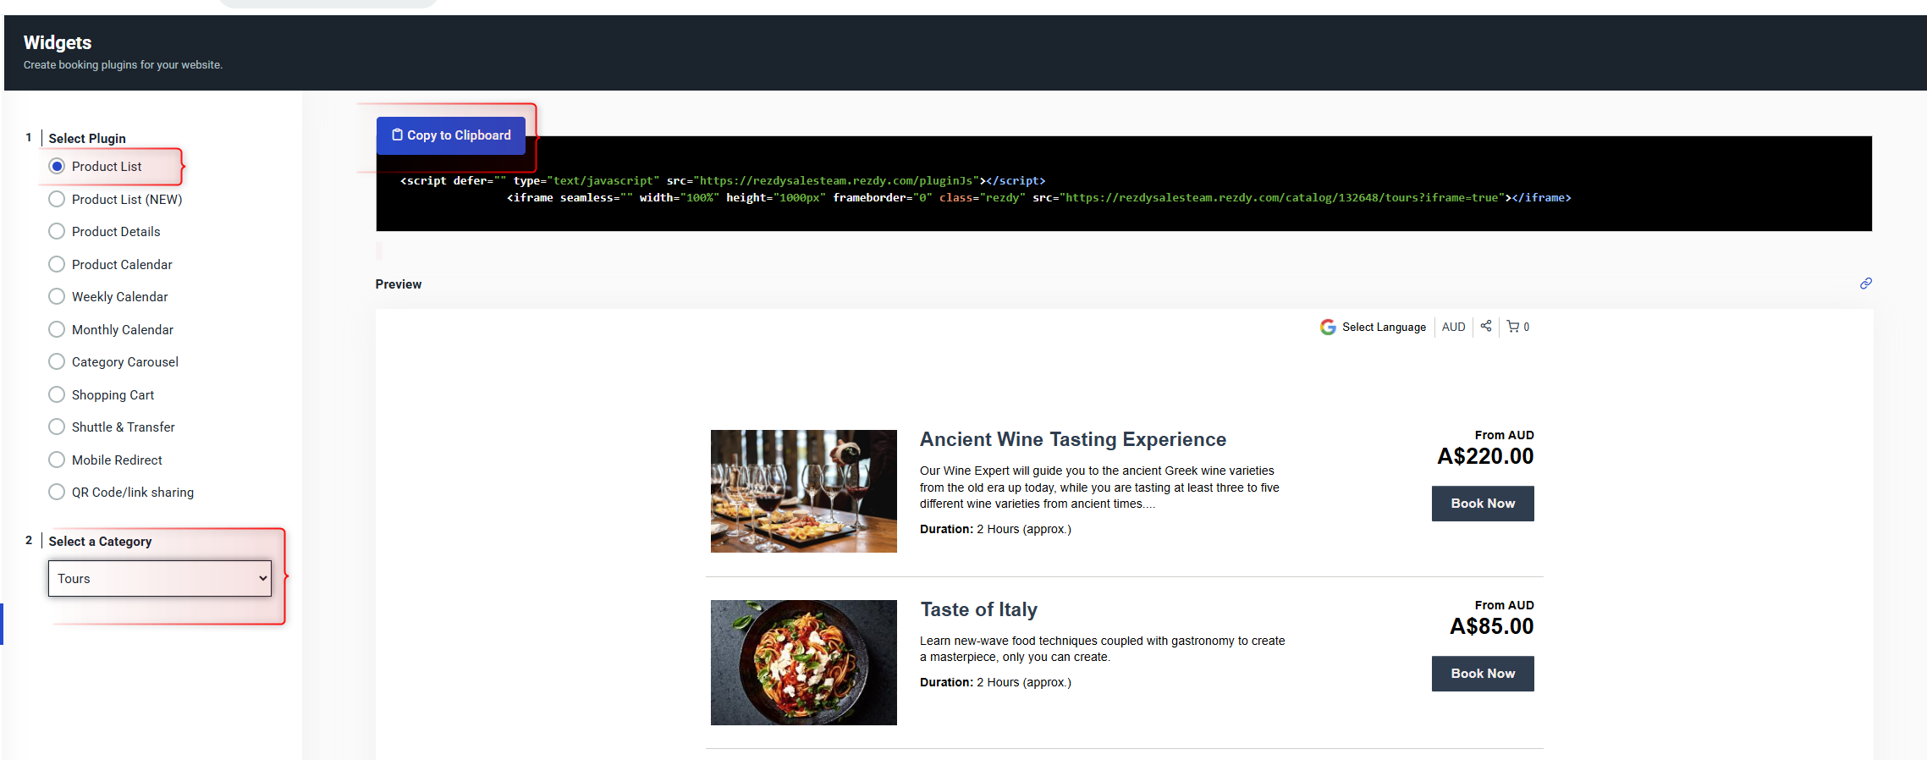Open the Tours category dropdown

(160, 579)
